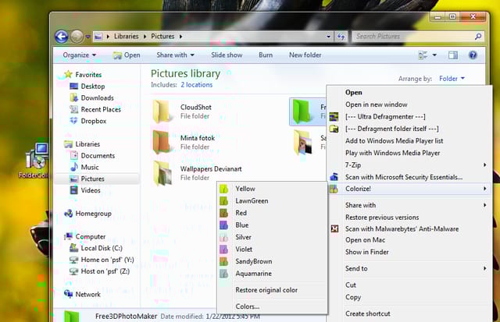Select the Dropbox icon in Favorites
Screen dimensions: 500x322
(x=73, y=121)
